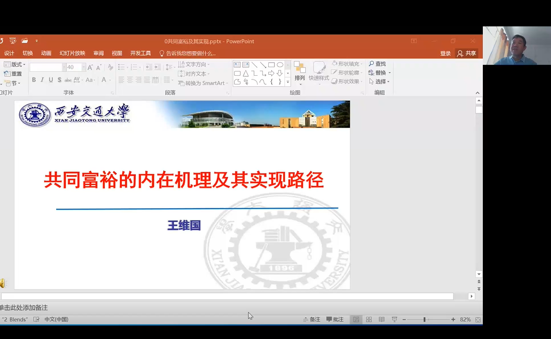The height and width of the screenshot is (339, 551).
Task: Toggle Italic text formatting
Action: pyautogui.click(x=42, y=80)
